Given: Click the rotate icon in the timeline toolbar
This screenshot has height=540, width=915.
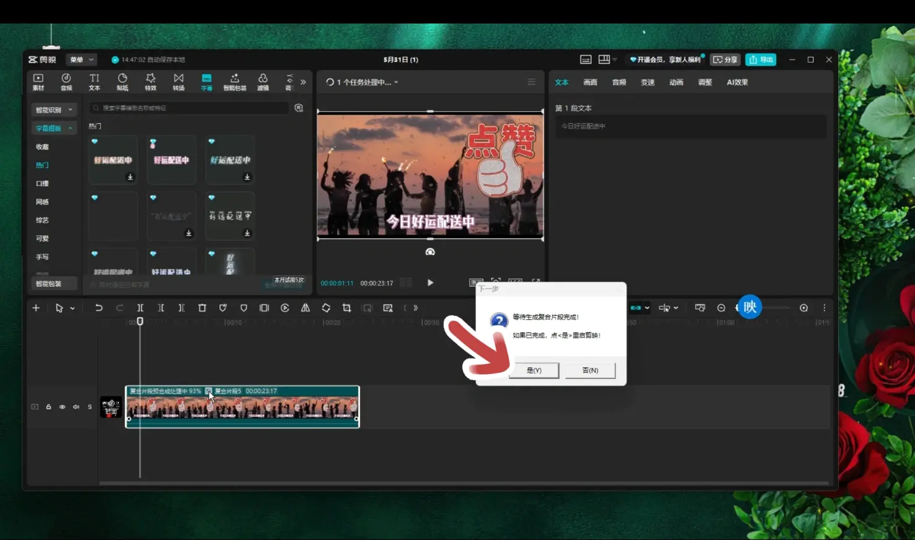Looking at the screenshot, I should click(326, 308).
